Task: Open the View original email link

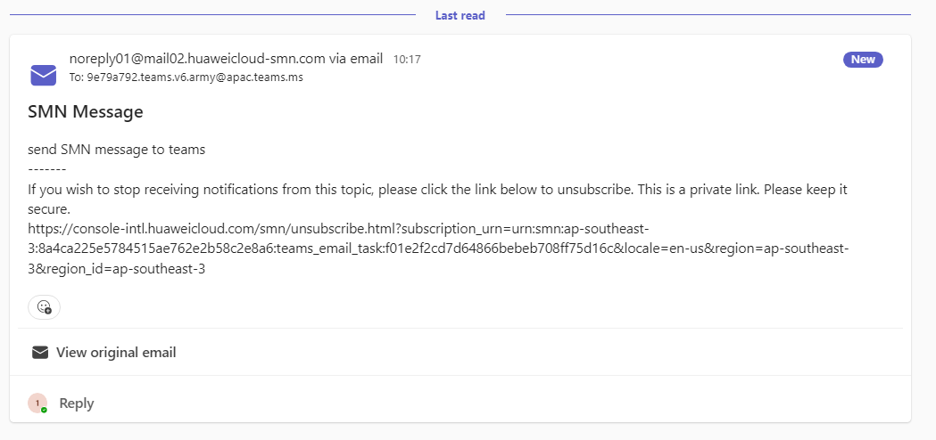Action: (x=116, y=353)
